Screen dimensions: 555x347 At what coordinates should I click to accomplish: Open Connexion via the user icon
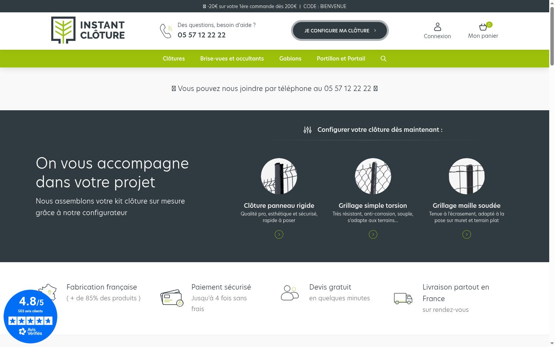(x=437, y=27)
